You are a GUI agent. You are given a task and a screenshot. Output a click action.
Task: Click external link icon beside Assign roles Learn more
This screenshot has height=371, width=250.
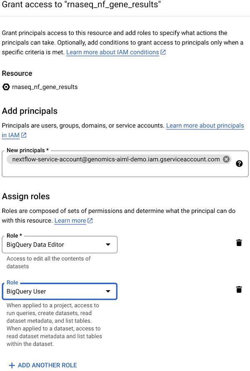click(90, 221)
